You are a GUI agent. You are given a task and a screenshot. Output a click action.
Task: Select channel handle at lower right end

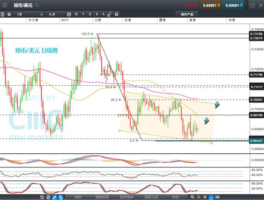click(212, 143)
